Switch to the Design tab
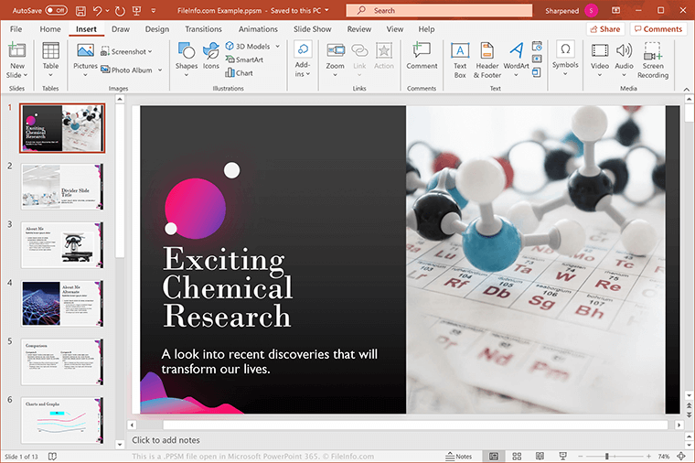The image size is (695, 463). click(156, 29)
